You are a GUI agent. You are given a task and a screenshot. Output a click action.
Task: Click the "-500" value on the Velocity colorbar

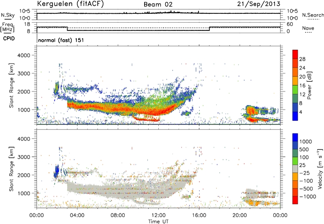[306, 189]
